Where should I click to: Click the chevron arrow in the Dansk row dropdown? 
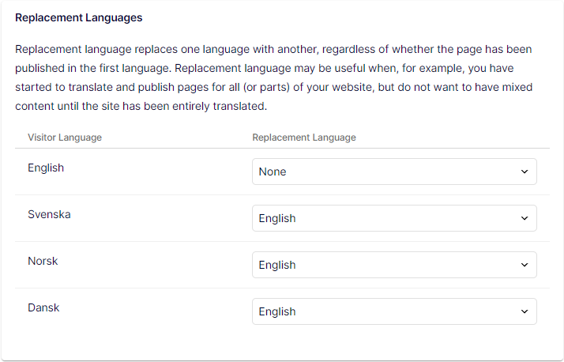pyautogui.click(x=525, y=311)
